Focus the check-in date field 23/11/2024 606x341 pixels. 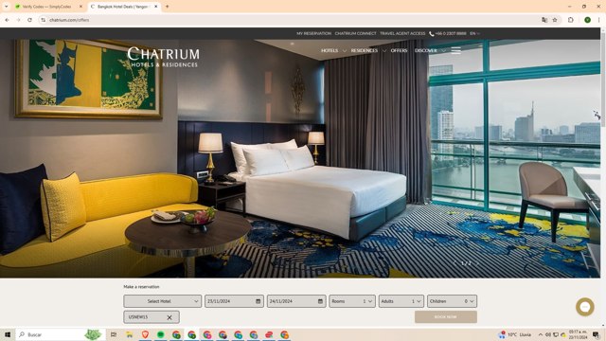234,301
